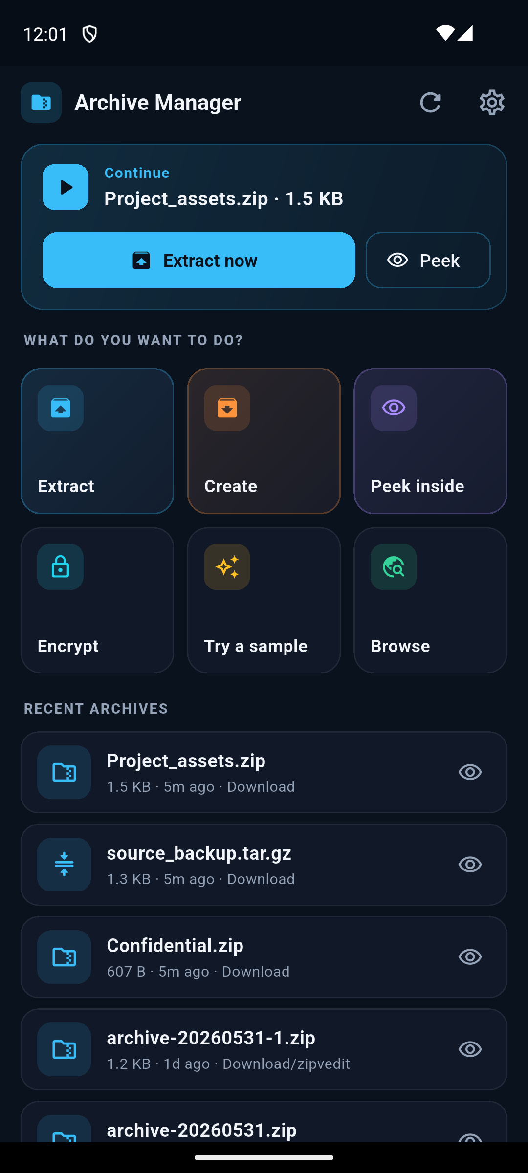Tap the cellular signal status icon
The height and width of the screenshot is (1173, 528).
[465, 33]
